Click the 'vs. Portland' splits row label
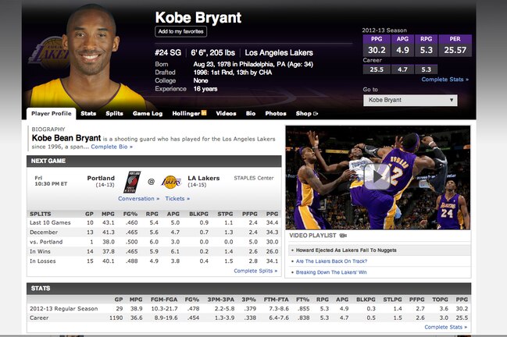Viewport: 507px width, 337px height. tap(46, 242)
